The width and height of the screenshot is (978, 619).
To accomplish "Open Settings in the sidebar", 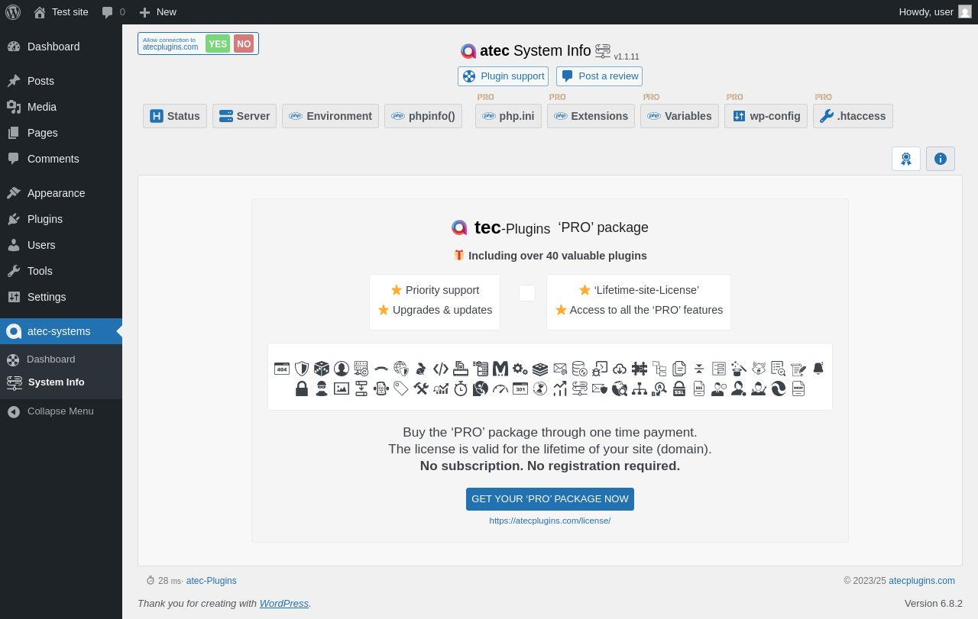I will click(x=61, y=297).
